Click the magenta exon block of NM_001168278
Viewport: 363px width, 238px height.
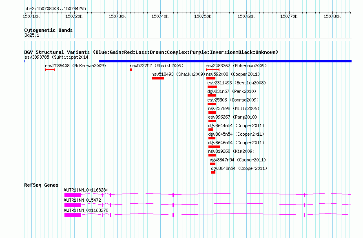point(73,215)
